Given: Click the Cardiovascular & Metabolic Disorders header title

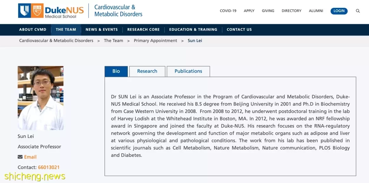Looking at the screenshot, I should (118, 11).
